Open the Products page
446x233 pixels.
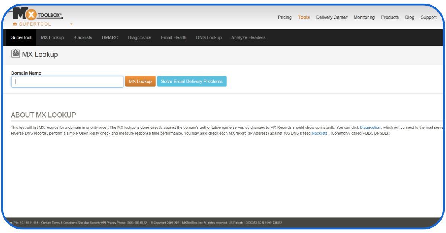pyautogui.click(x=390, y=17)
